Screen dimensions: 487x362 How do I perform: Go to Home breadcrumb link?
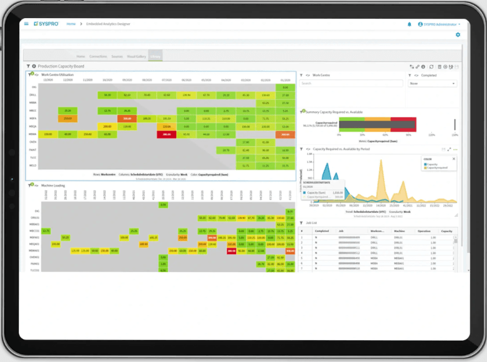pyautogui.click(x=71, y=24)
